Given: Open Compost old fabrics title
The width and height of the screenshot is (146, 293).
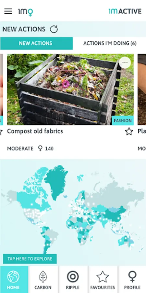Looking at the screenshot, I should tap(35, 131).
